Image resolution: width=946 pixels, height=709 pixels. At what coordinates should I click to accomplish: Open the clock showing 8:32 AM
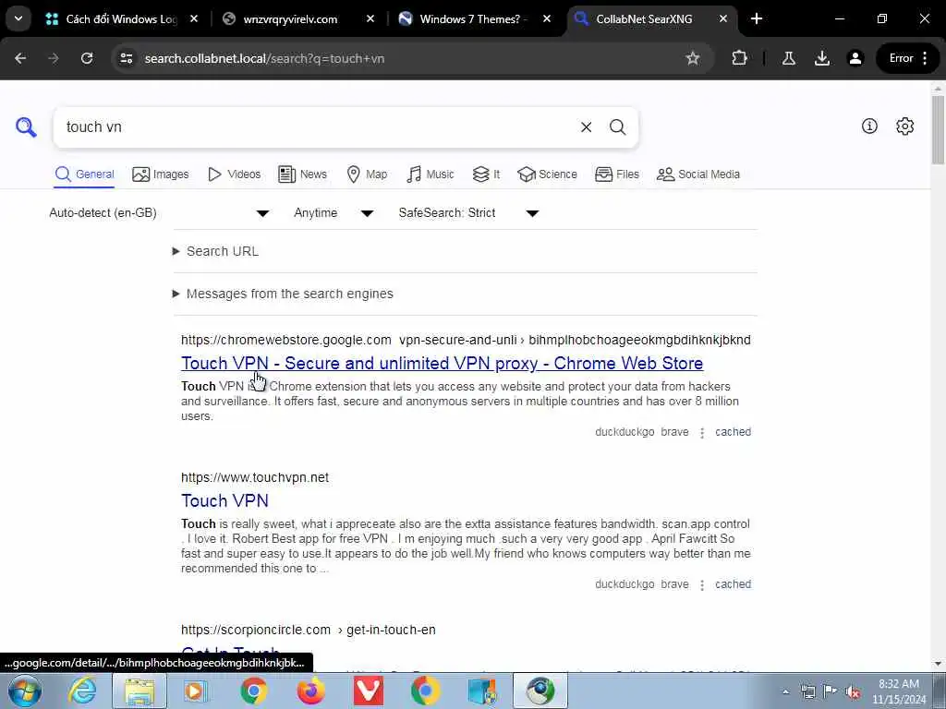coord(898,691)
